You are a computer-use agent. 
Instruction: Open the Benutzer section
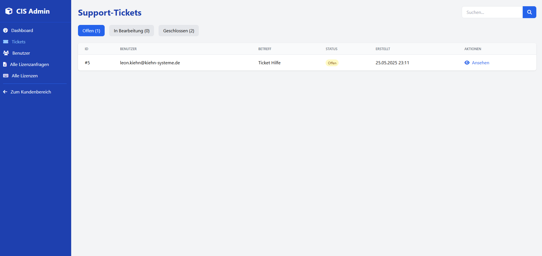point(21,53)
